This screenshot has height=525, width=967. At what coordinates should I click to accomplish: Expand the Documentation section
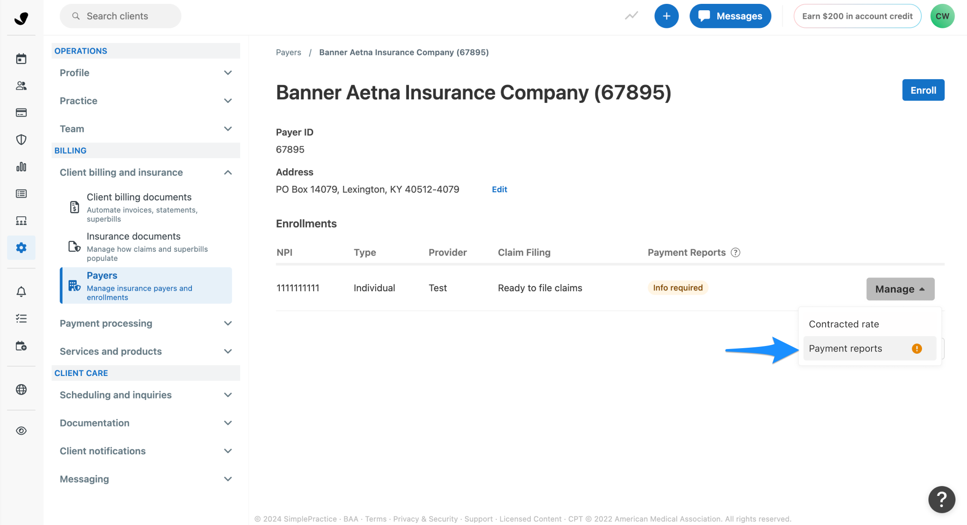tap(146, 423)
